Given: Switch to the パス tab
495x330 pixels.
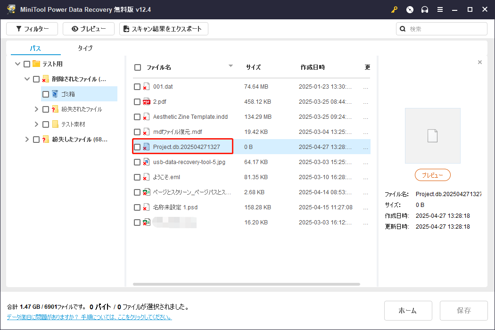Looking at the screenshot, I should pyautogui.click(x=35, y=48).
